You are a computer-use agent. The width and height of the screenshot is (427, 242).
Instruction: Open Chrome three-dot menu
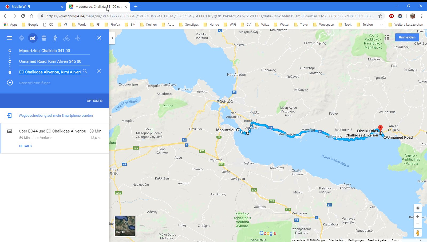(x=421, y=16)
